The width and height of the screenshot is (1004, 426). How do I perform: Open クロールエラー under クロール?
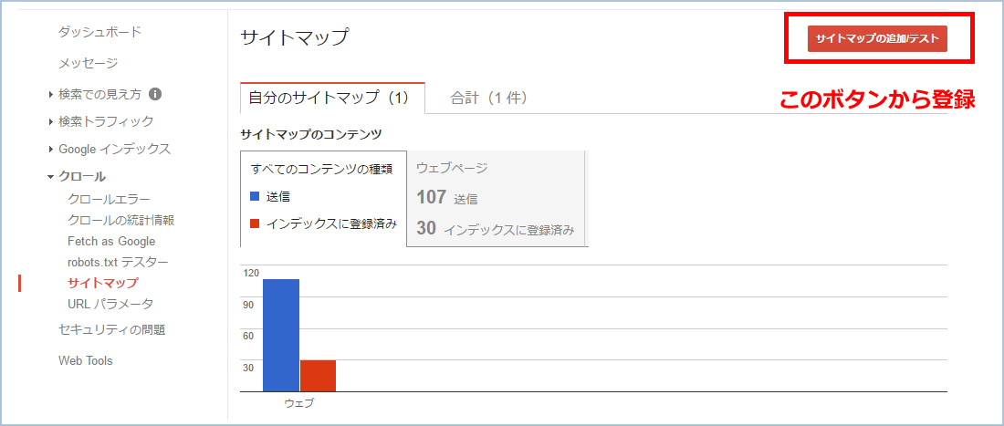109,200
